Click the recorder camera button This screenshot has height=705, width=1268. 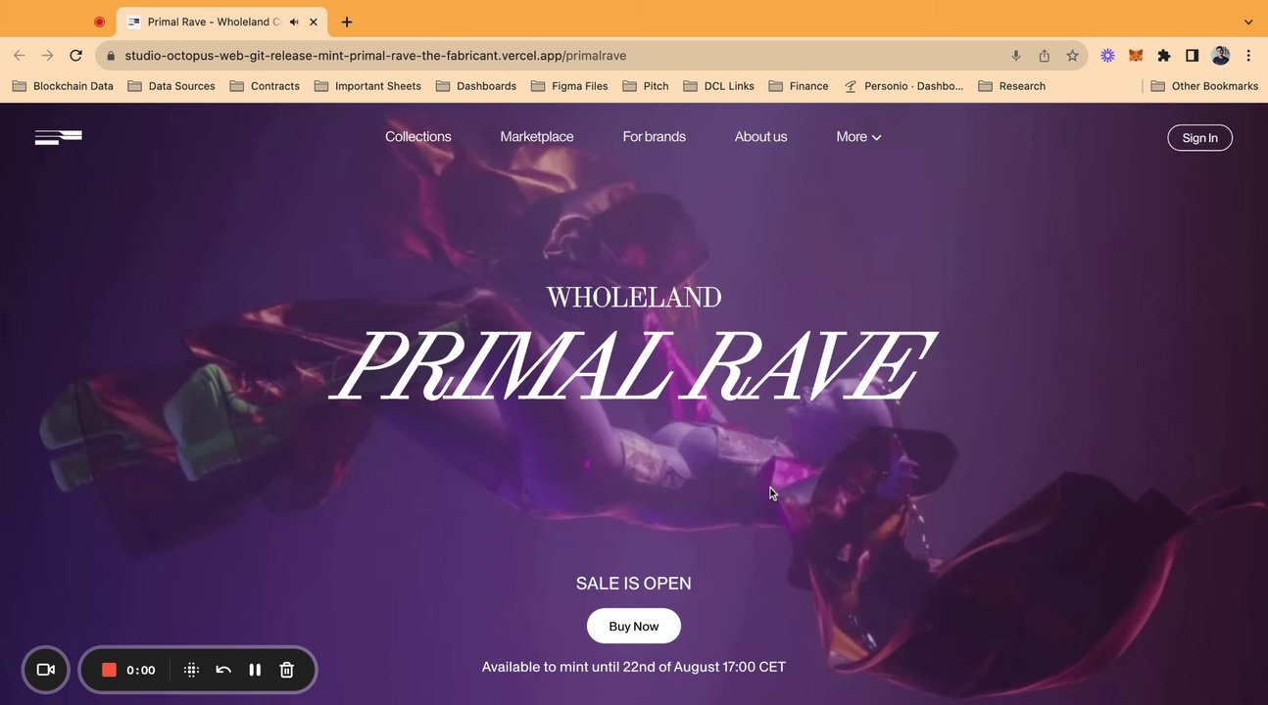click(x=45, y=670)
